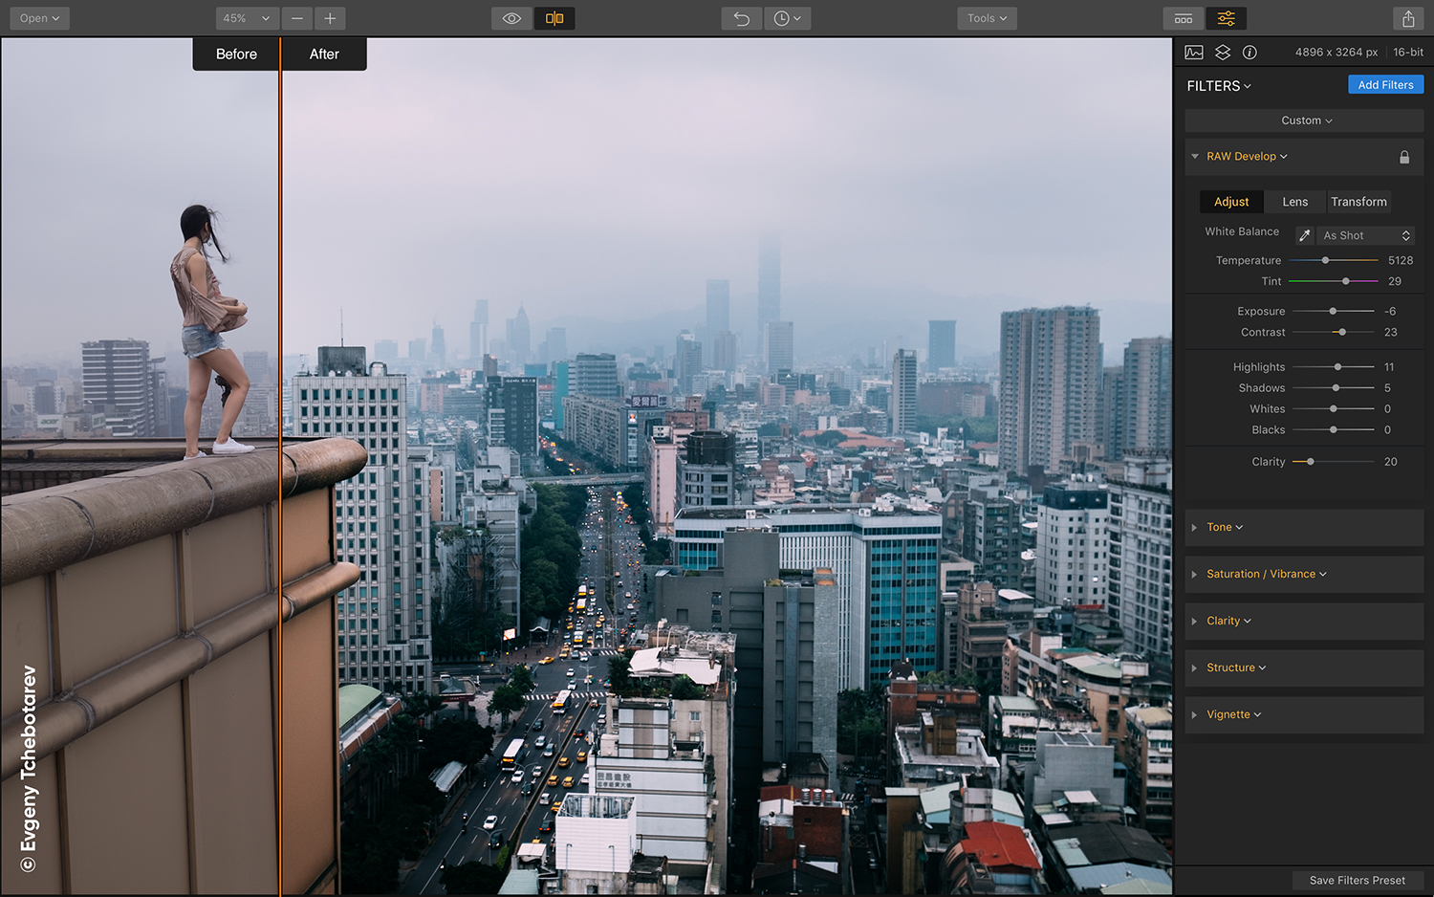Toggle the quick preview eye icon

click(x=512, y=18)
